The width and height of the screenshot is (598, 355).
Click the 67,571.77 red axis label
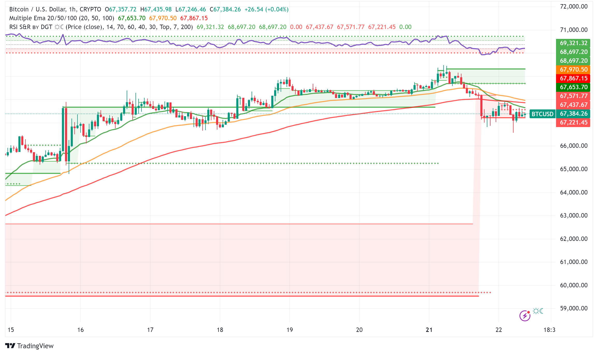(x=573, y=96)
